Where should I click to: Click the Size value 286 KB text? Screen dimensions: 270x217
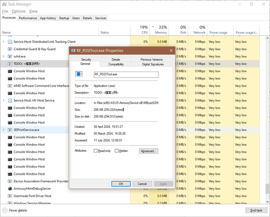coord(109,110)
